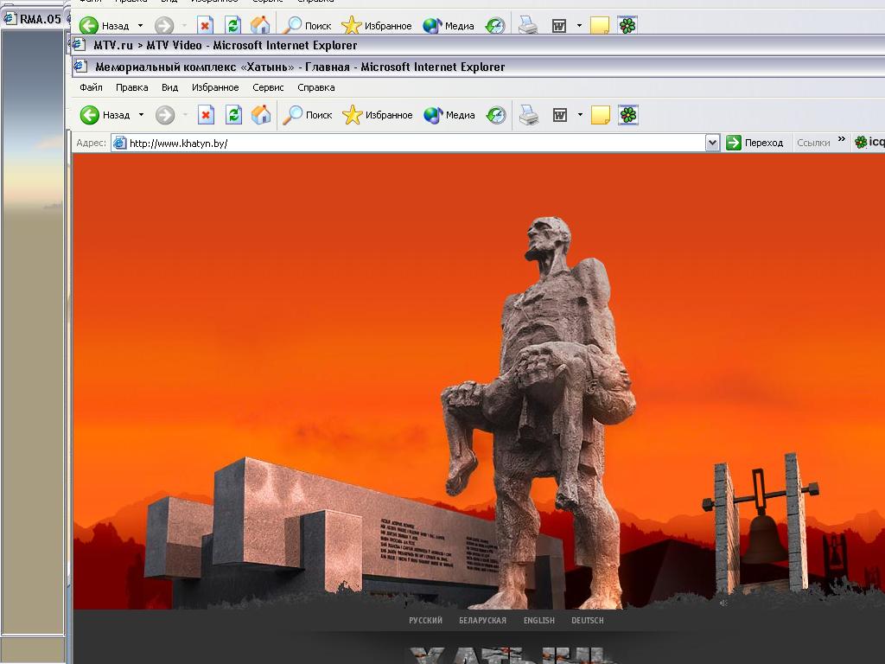Open Избранное menu in Khatyn window menu bar
The image size is (885, 664).
click(x=215, y=87)
